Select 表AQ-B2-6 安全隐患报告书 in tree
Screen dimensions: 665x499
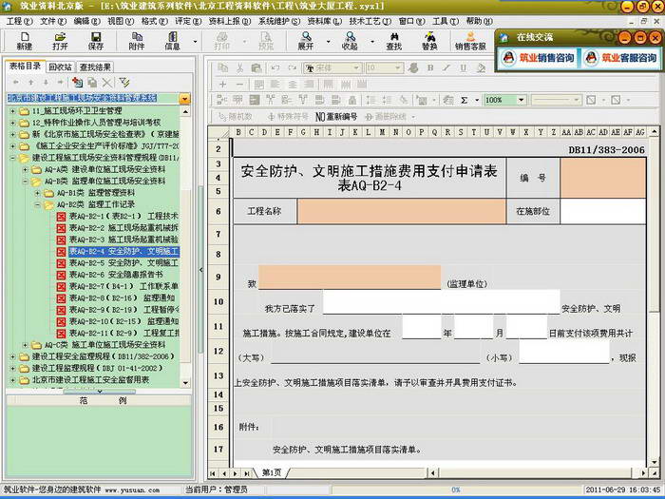tap(116, 275)
